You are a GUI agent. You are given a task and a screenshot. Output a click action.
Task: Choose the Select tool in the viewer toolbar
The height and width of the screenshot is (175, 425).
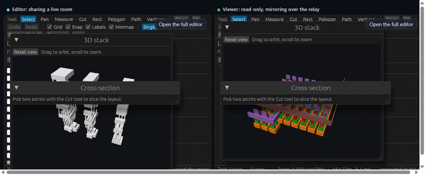239,19
